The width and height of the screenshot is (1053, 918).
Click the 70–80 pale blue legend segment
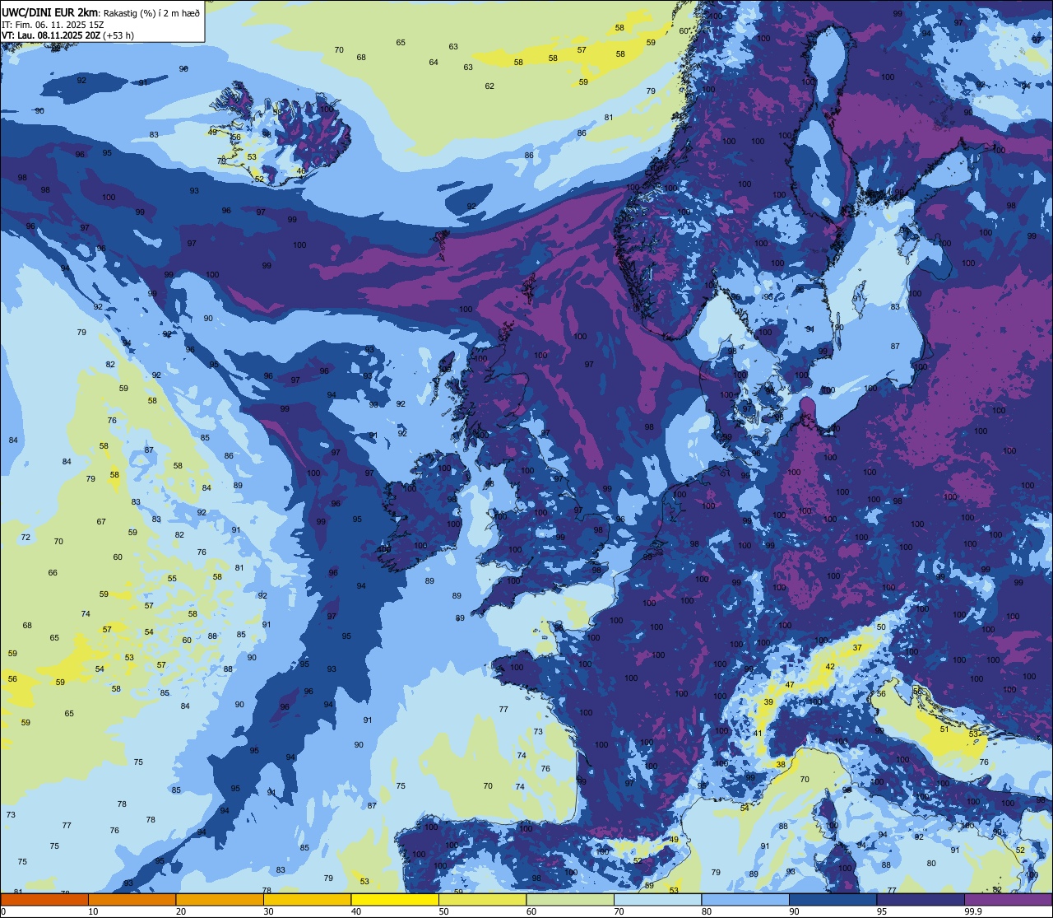(657, 899)
